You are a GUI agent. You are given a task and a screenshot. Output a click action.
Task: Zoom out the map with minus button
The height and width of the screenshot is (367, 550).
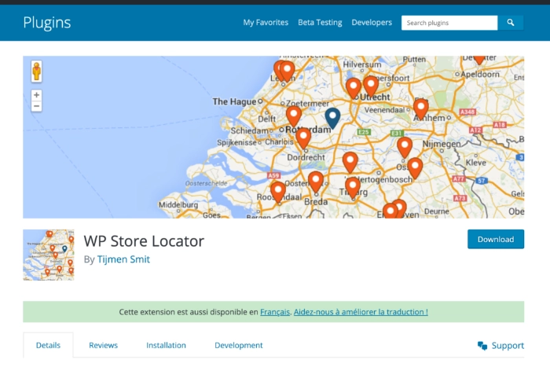[36, 106]
